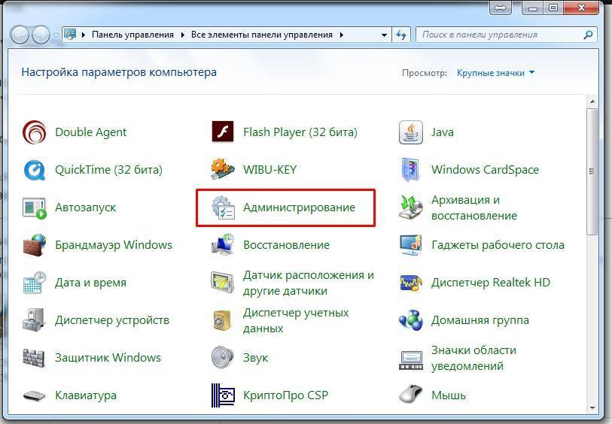Click the QuickTime (32 бита) text
Image resolution: width=612 pixels, height=424 pixels.
click(x=108, y=170)
